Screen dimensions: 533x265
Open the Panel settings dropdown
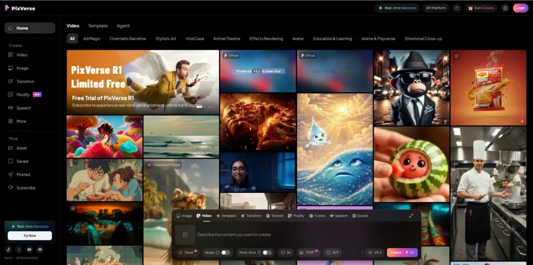pyautogui.click(x=188, y=253)
